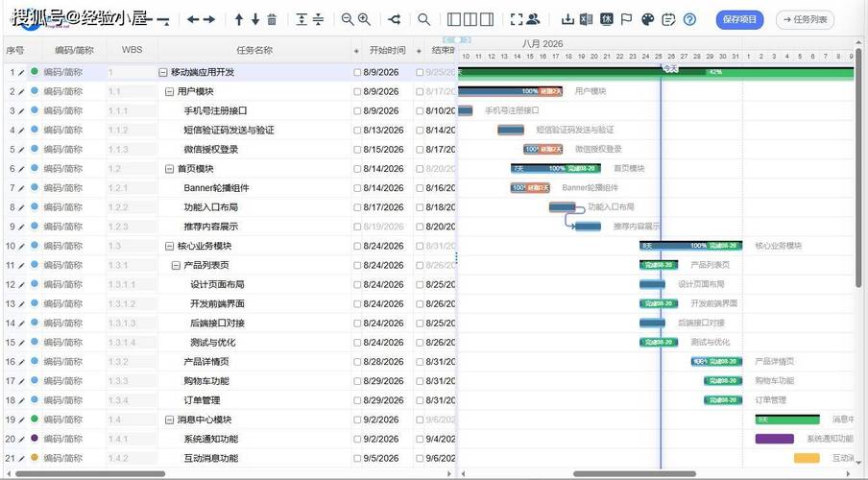Enter fullscreen mode
Image resolution: width=868 pixels, height=480 pixels.
pyautogui.click(x=517, y=19)
